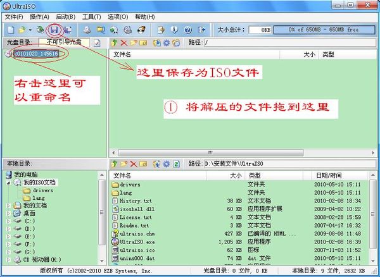Go up one folder in local pane toolbar
This screenshot has height=277, width=380.
[x=114, y=164]
